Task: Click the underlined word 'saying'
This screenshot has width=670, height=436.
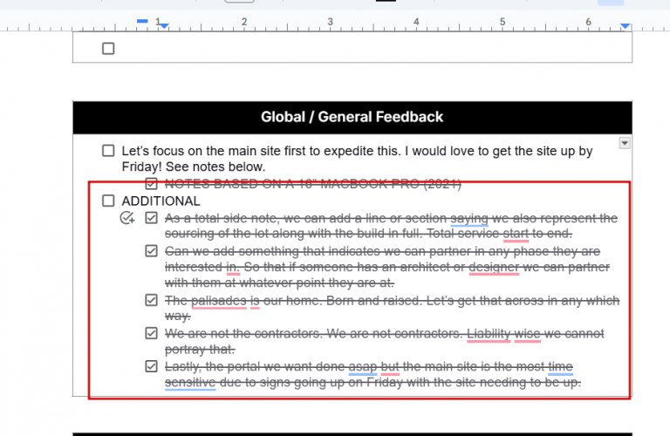Action: tap(469, 219)
